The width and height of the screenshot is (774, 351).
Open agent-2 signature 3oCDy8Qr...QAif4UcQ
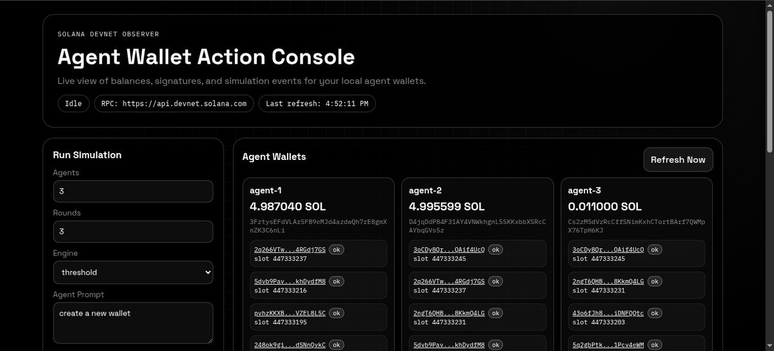449,249
